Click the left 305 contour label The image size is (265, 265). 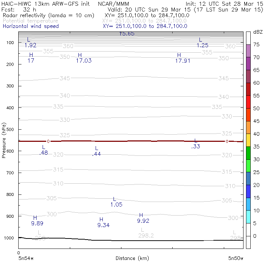pos(52,198)
